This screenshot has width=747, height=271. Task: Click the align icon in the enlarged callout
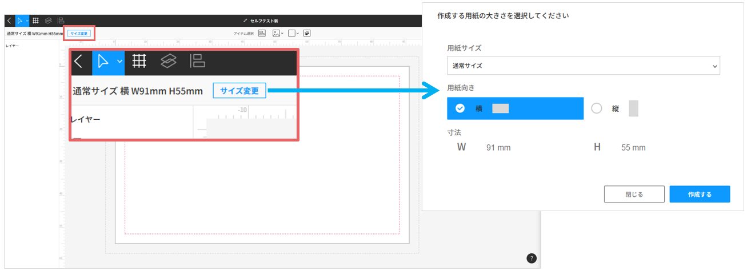(197, 61)
